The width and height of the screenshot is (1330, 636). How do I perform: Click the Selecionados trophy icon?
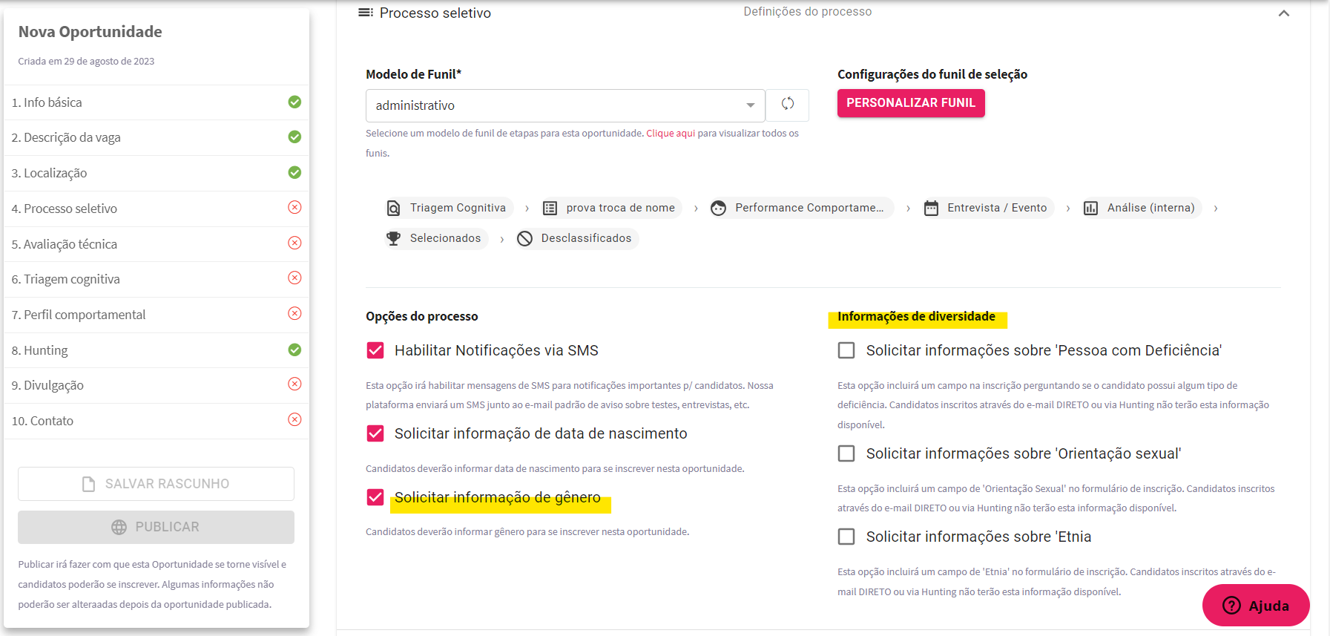(393, 238)
